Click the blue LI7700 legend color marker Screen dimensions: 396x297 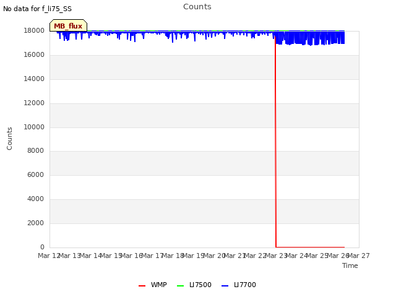pos(225,286)
